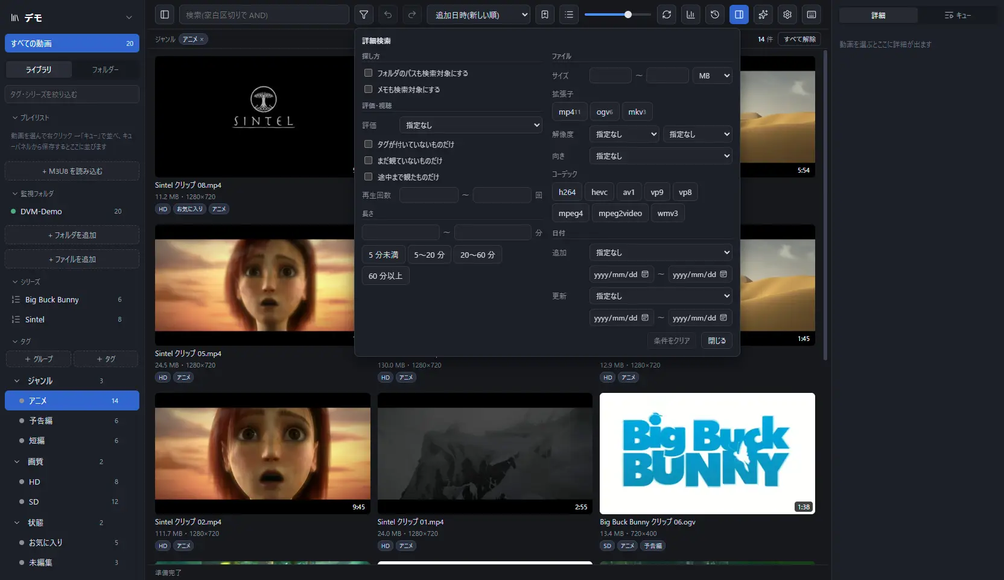Open the sort order dropdown 追加日時(新しい順)
Viewport: 1004px width, 580px height.
click(478, 14)
